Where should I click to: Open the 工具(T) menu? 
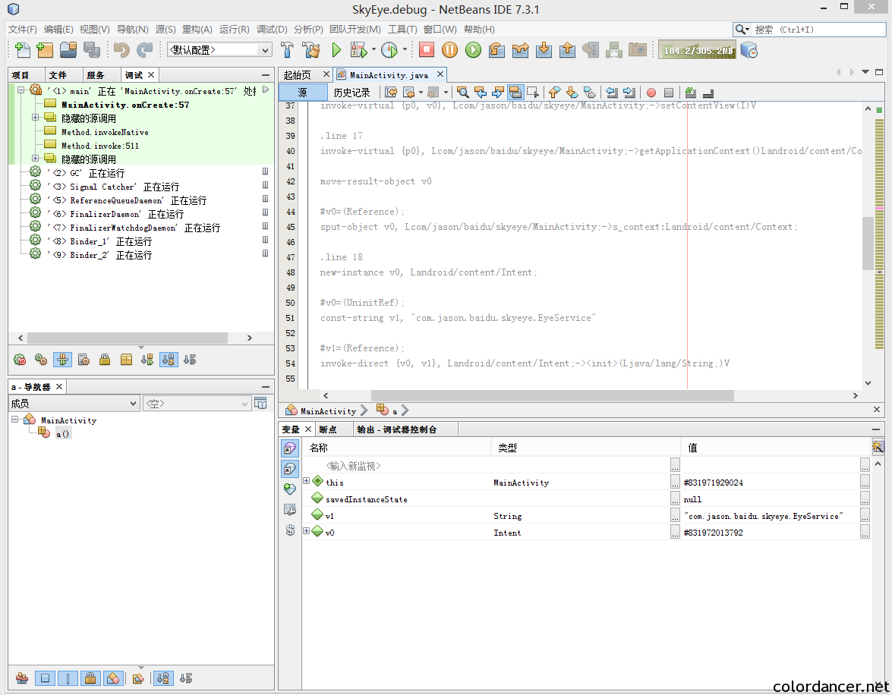[x=402, y=30]
